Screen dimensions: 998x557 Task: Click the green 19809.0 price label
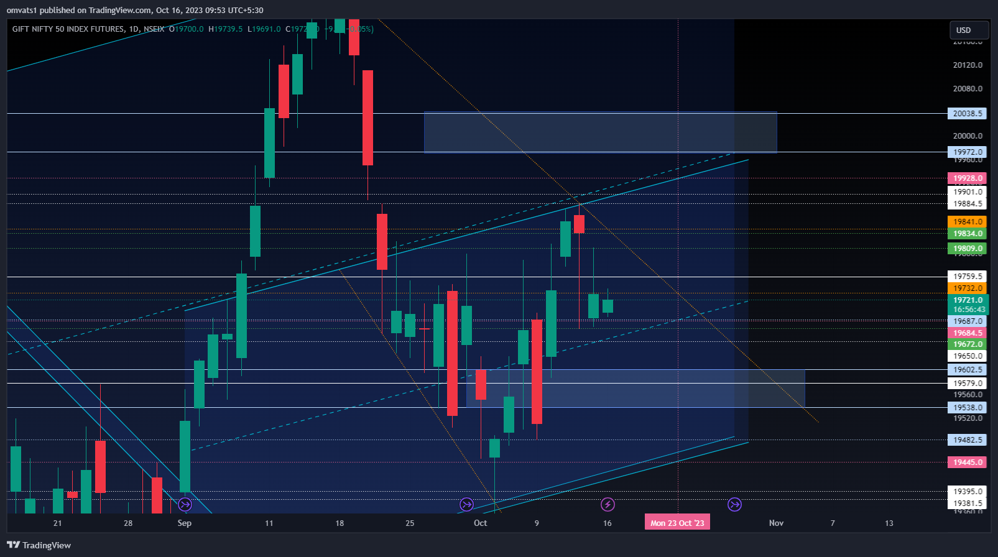coord(968,249)
